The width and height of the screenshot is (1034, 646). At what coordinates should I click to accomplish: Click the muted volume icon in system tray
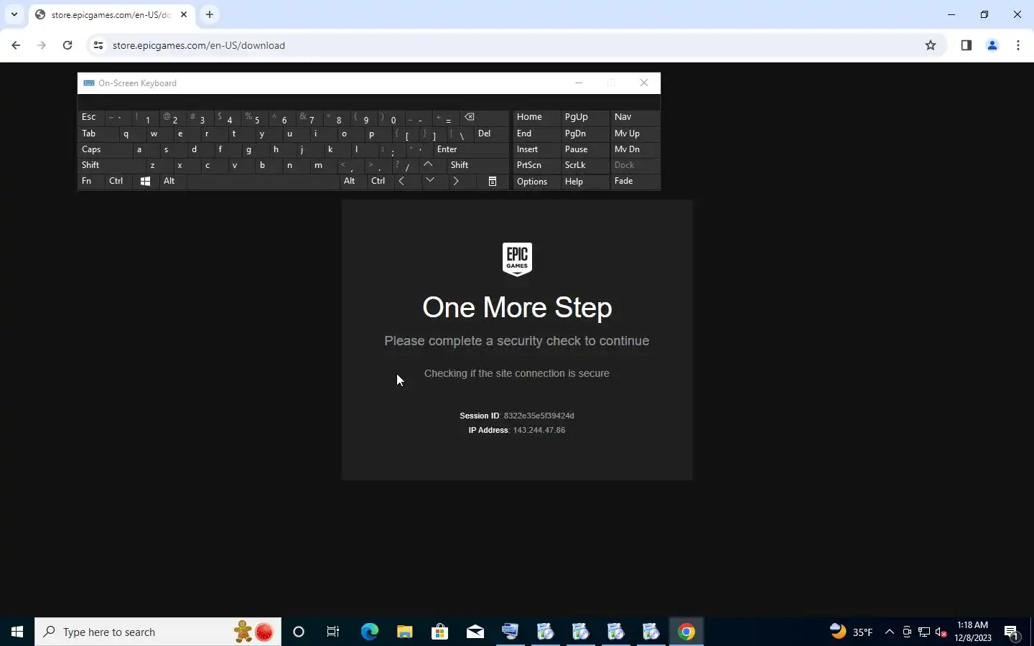point(941,632)
